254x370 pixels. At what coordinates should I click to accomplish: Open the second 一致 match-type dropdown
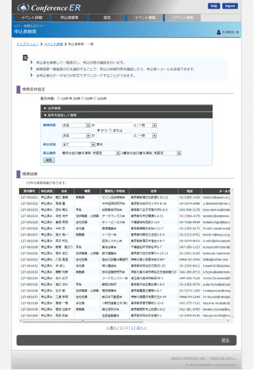tap(147, 136)
